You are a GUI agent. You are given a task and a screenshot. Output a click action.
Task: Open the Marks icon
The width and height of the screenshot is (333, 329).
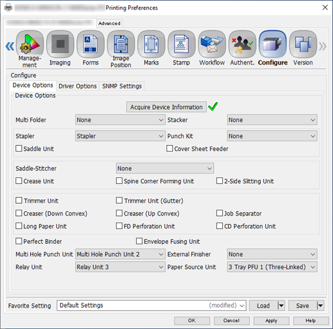click(x=151, y=45)
